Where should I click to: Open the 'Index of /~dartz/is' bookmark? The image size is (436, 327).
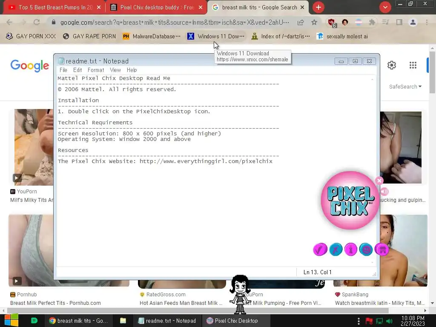(x=280, y=37)
